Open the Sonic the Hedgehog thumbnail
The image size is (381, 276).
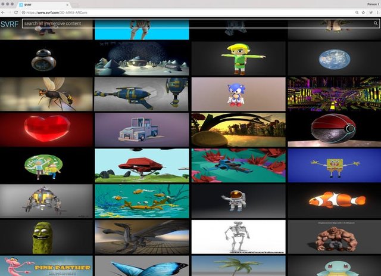point(238,94)
